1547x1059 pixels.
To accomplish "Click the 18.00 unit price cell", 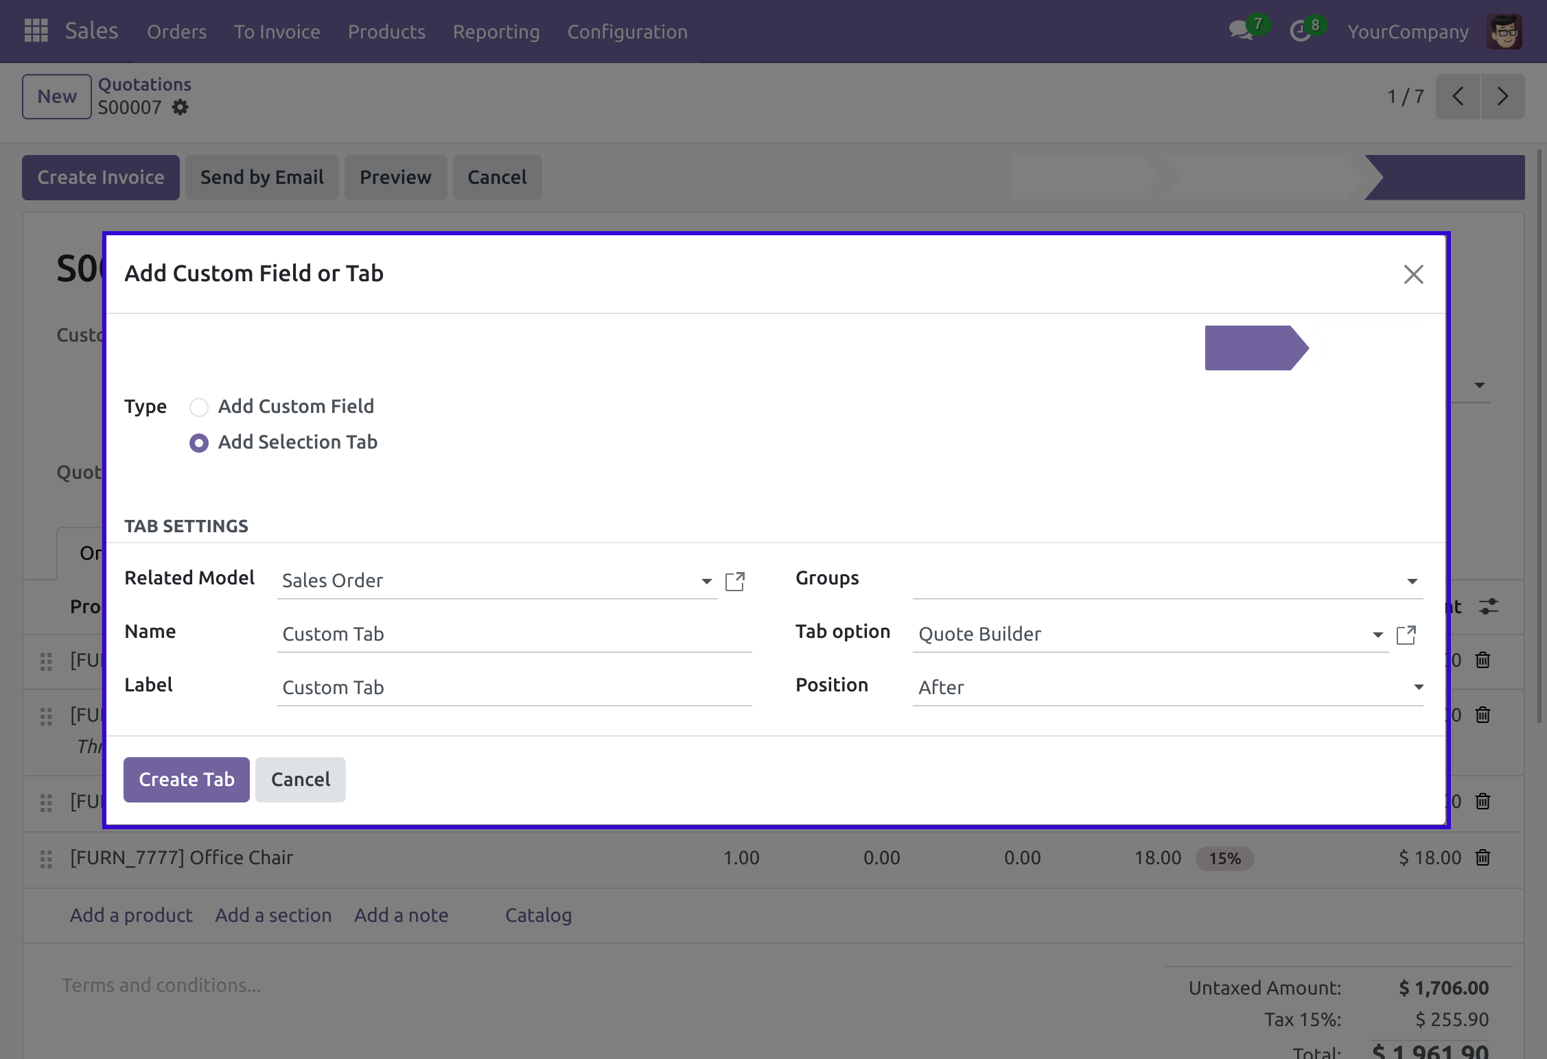I will pos(1158,858).
